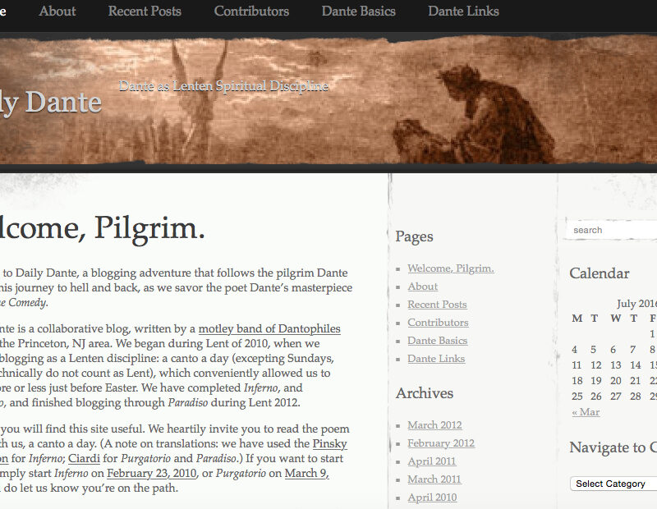Go to previous month « Mar
This screenshot has width=657, height=509.
click(586, 412)
